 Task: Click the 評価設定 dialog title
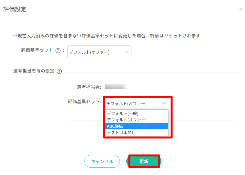click(15, 9)
